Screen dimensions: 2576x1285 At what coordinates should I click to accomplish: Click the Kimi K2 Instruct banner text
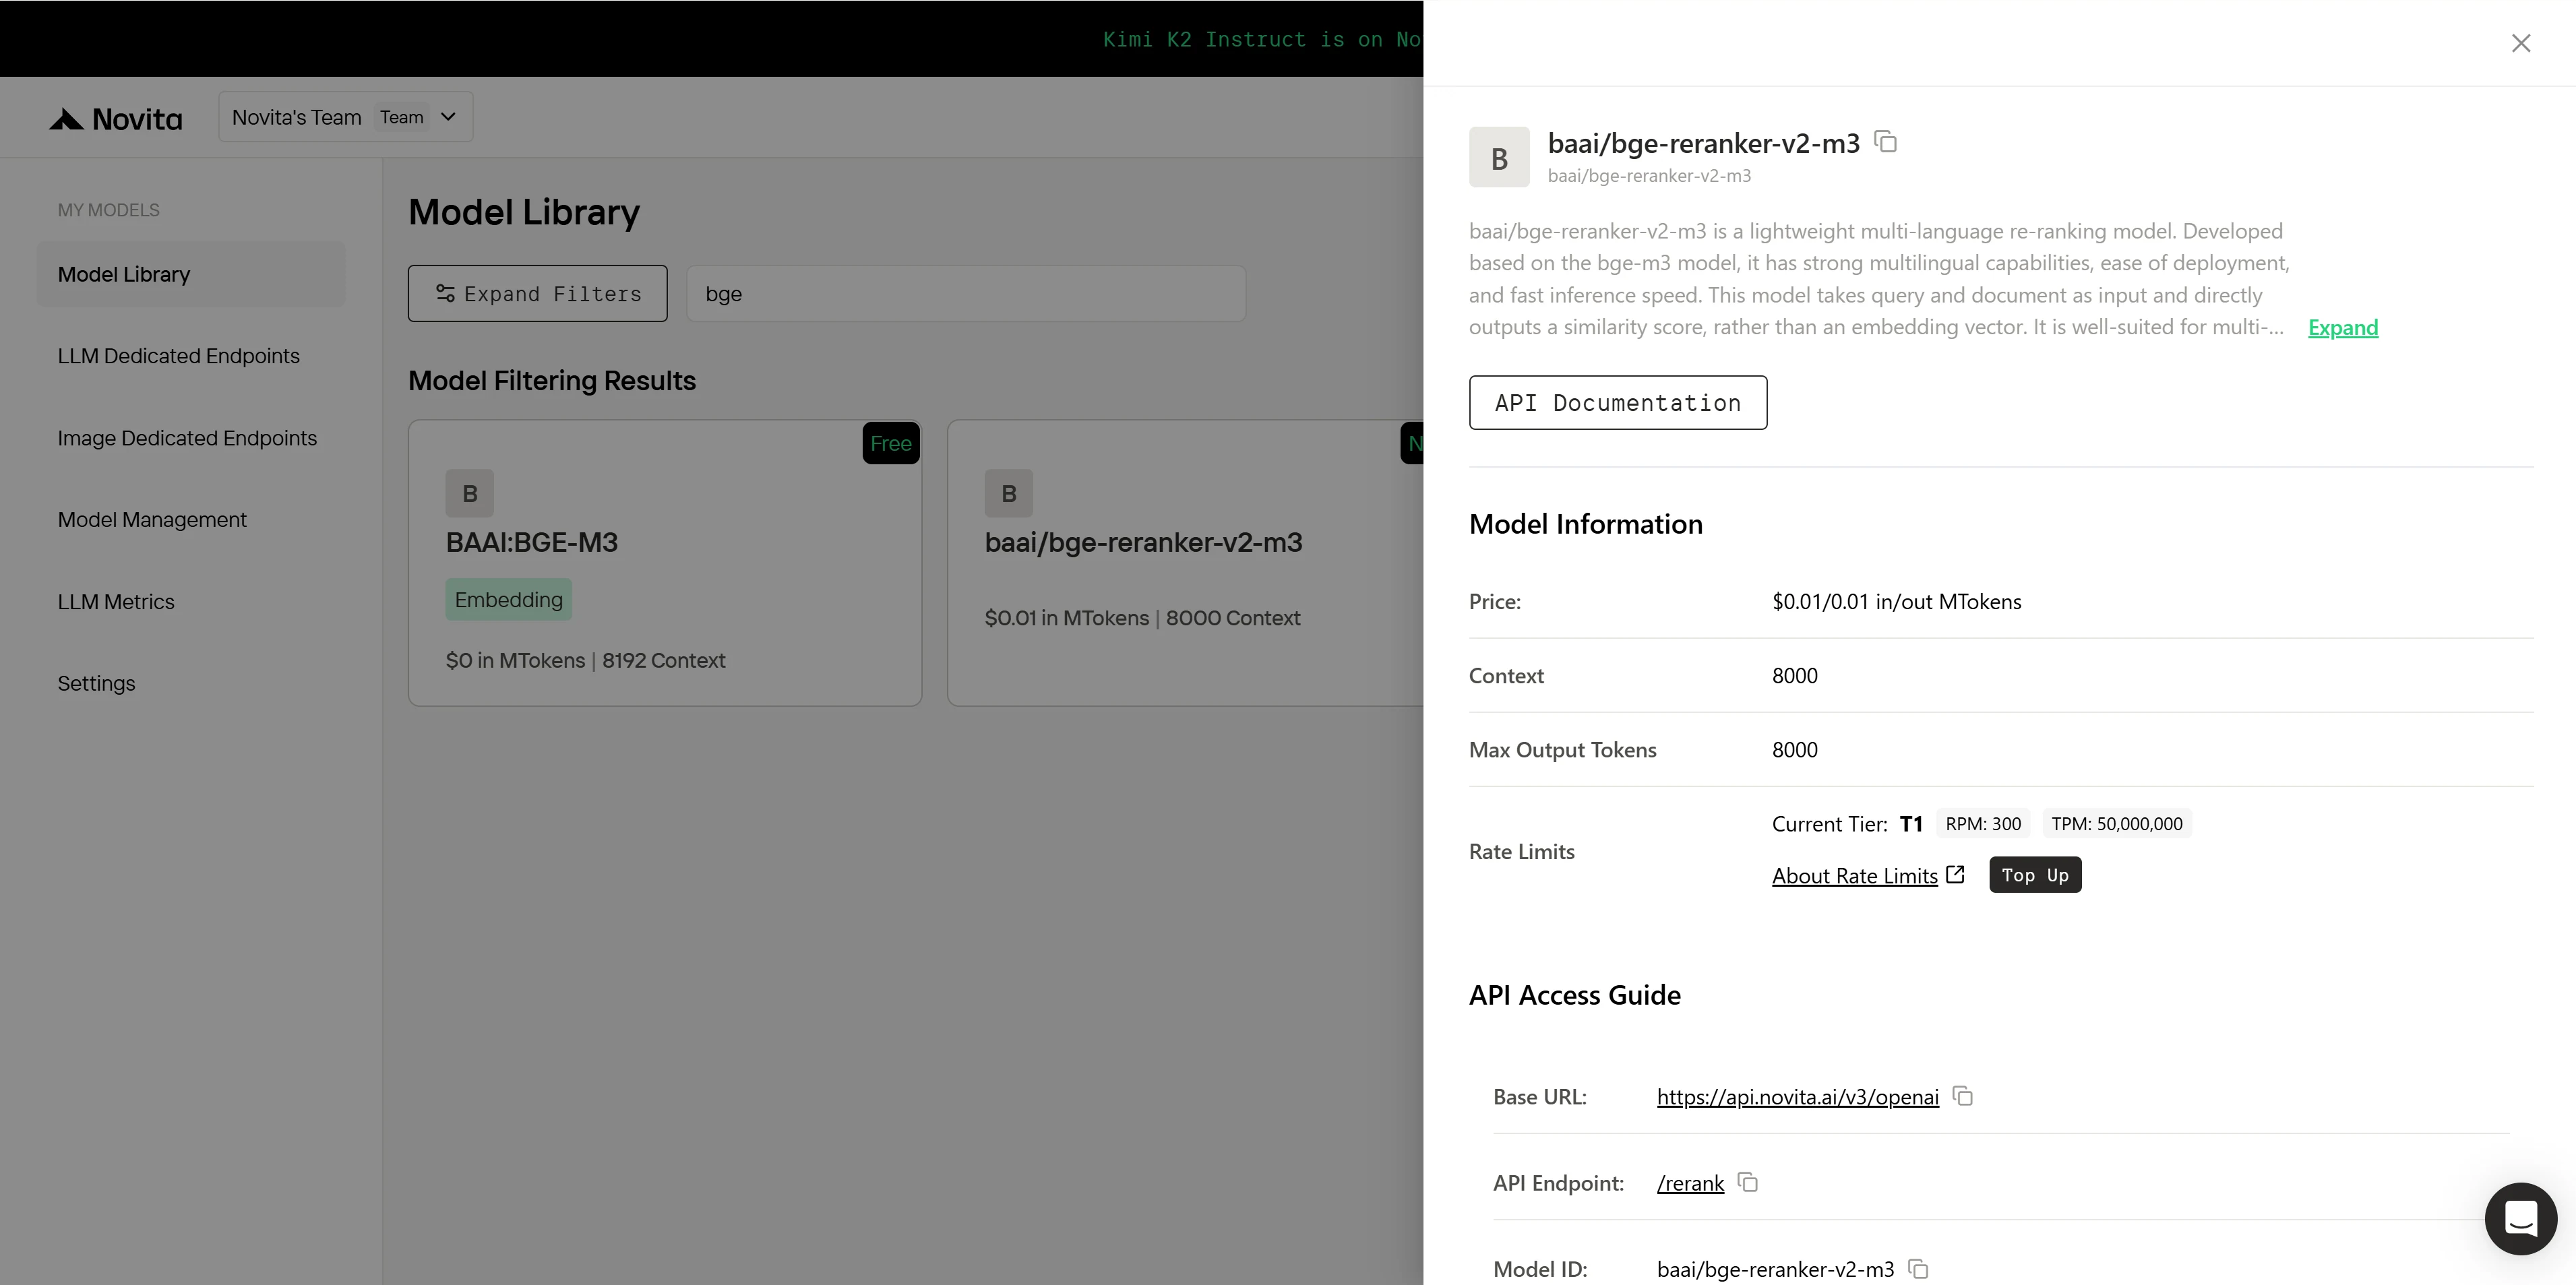[x=1262, y=39]
